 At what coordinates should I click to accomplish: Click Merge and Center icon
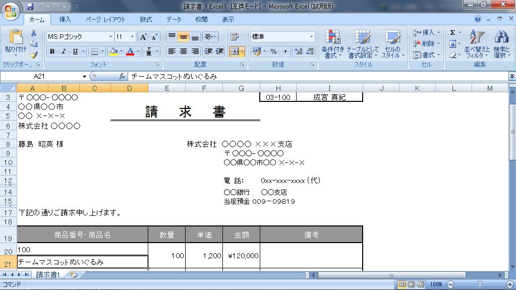pos(235,51)
